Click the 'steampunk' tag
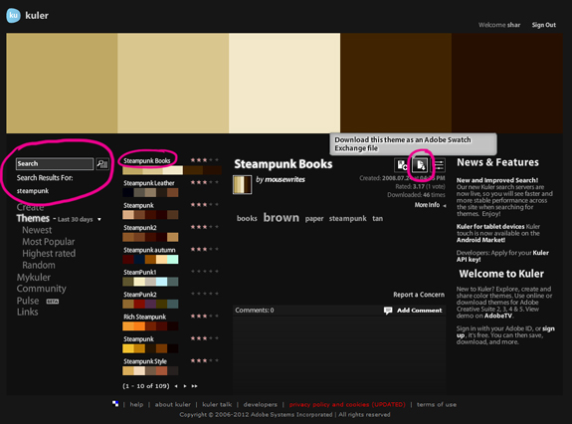The image size is (572, 424). pyautogui.click(x=347, y=219)
